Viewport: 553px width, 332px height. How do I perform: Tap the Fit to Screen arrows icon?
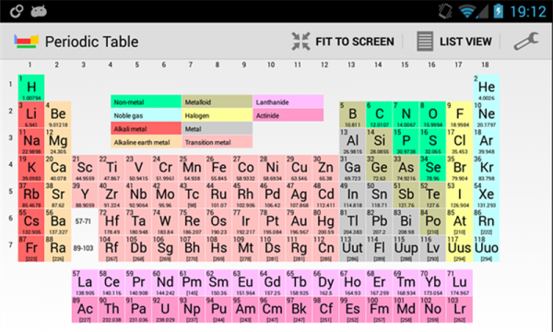tap(300, 41)
